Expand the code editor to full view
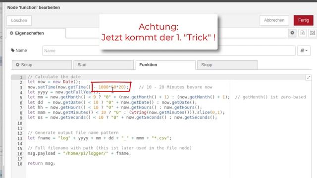Image resolution: width=317 pixels, height=178 pixels. 309,78
